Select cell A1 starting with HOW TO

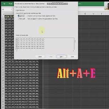click(x=9, y=16)
